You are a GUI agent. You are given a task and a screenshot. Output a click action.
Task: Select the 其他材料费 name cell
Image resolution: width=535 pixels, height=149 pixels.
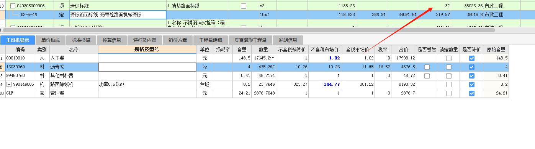(x=74, y=76)
